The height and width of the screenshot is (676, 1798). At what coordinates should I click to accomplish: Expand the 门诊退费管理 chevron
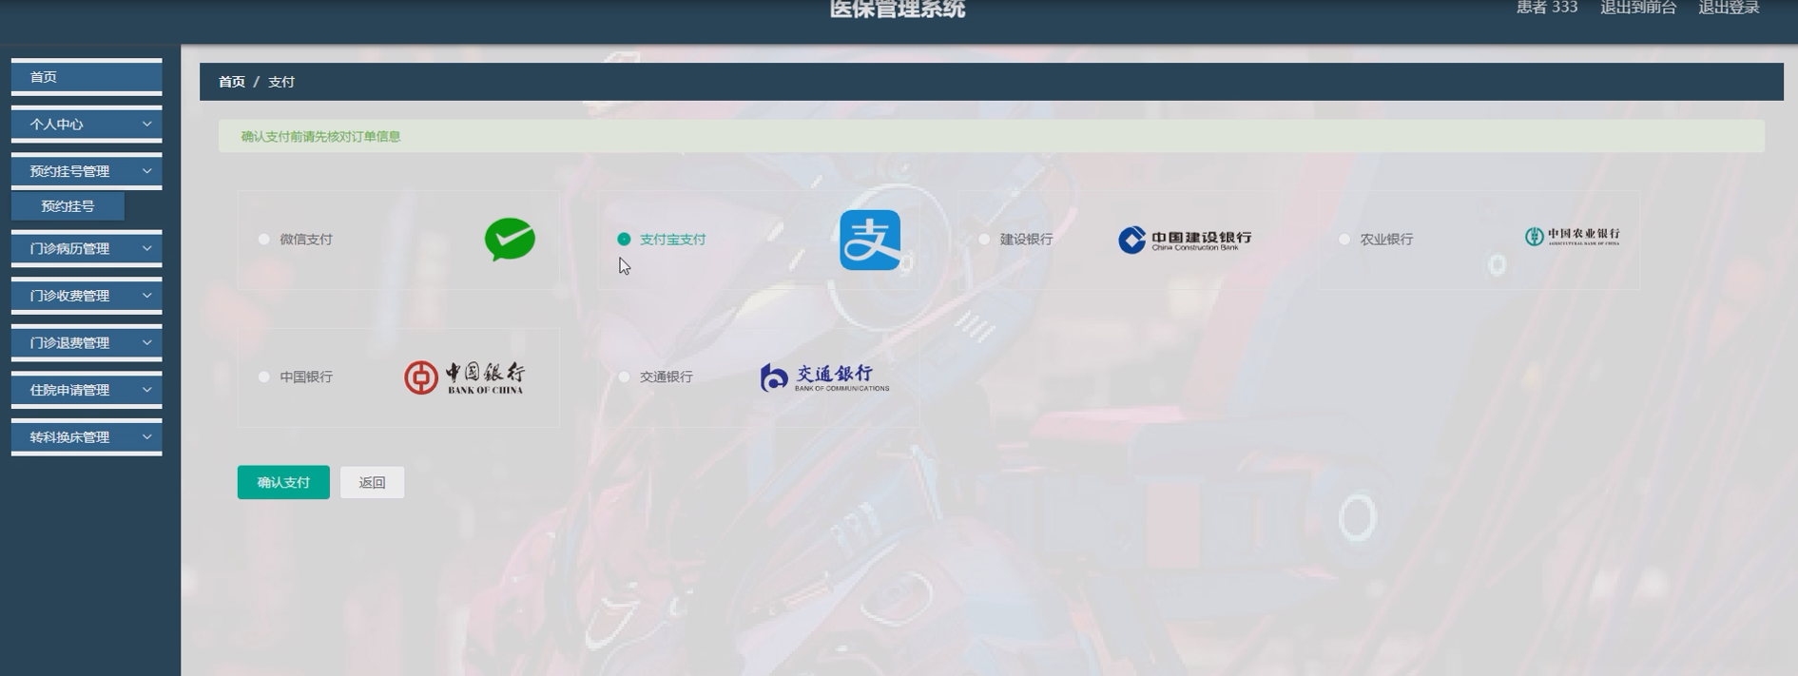coord(146,343)
